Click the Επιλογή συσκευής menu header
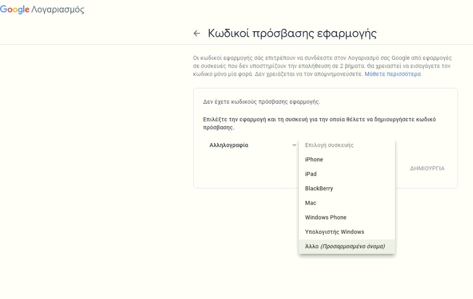This screenshot has width=473, height=299. pos(347,145)
